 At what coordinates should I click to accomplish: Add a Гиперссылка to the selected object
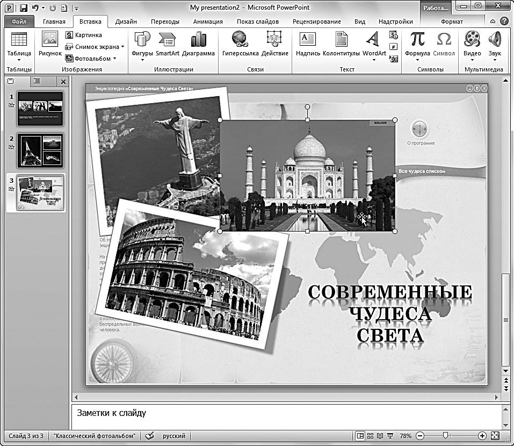(x=240, y=44)
